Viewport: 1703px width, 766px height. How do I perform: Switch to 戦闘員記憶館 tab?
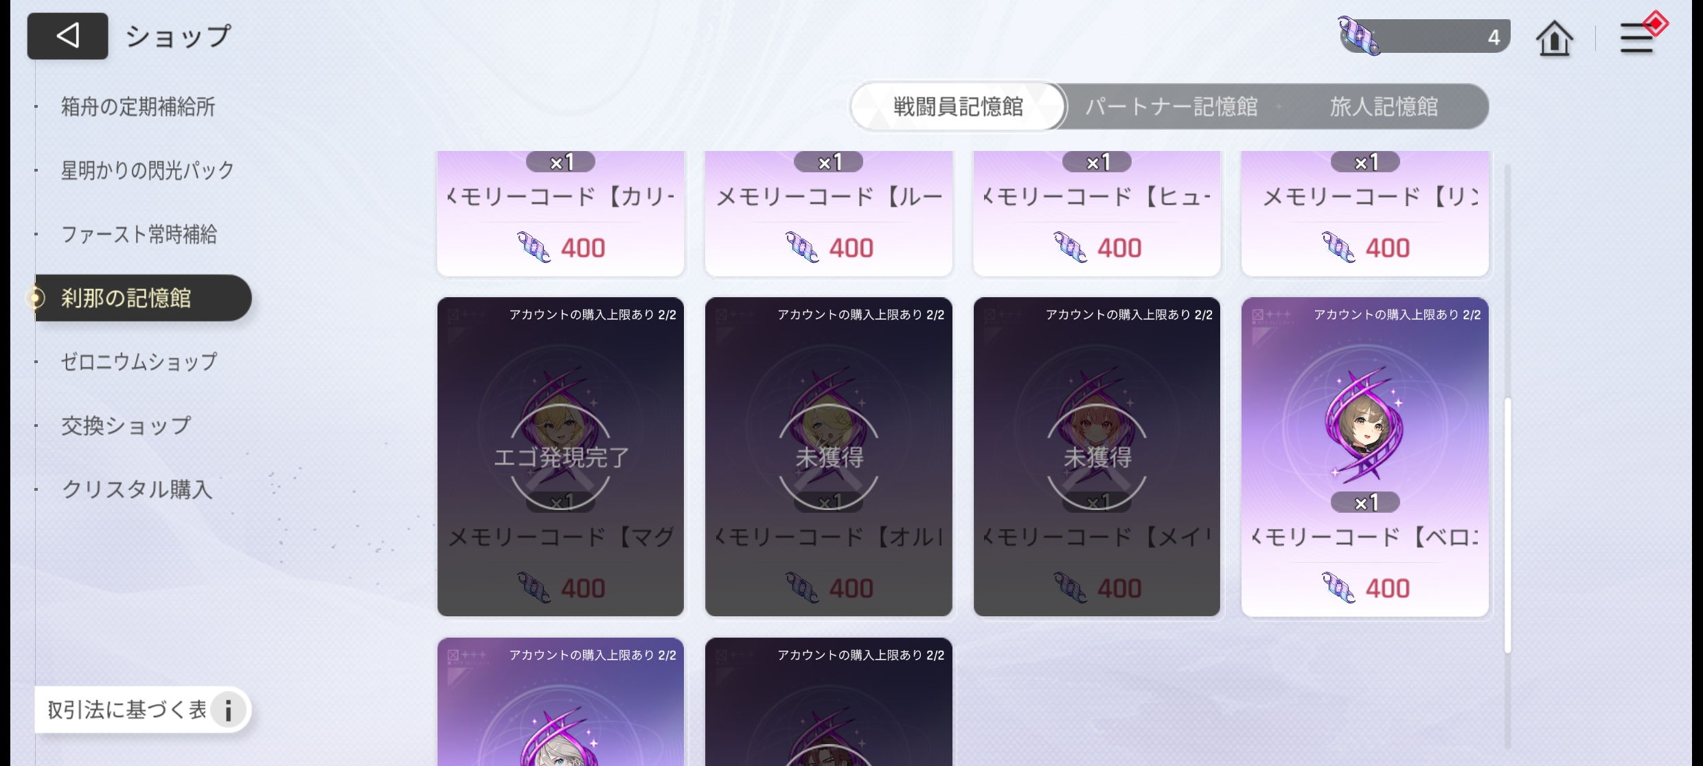pyautogui.click(x=958, y=106)
